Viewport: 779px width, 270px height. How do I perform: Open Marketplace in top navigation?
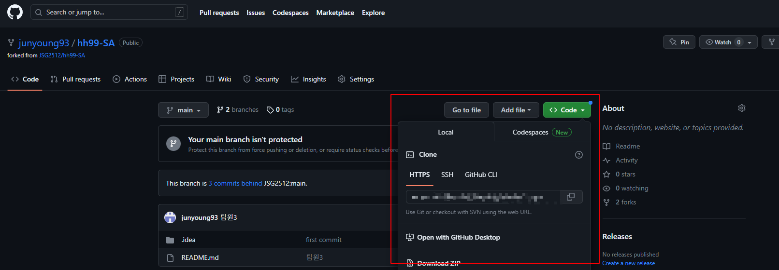coord(335,13)
